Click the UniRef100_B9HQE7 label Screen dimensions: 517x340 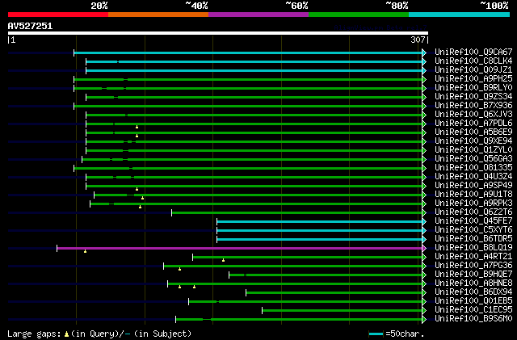(x=473, y=275)
